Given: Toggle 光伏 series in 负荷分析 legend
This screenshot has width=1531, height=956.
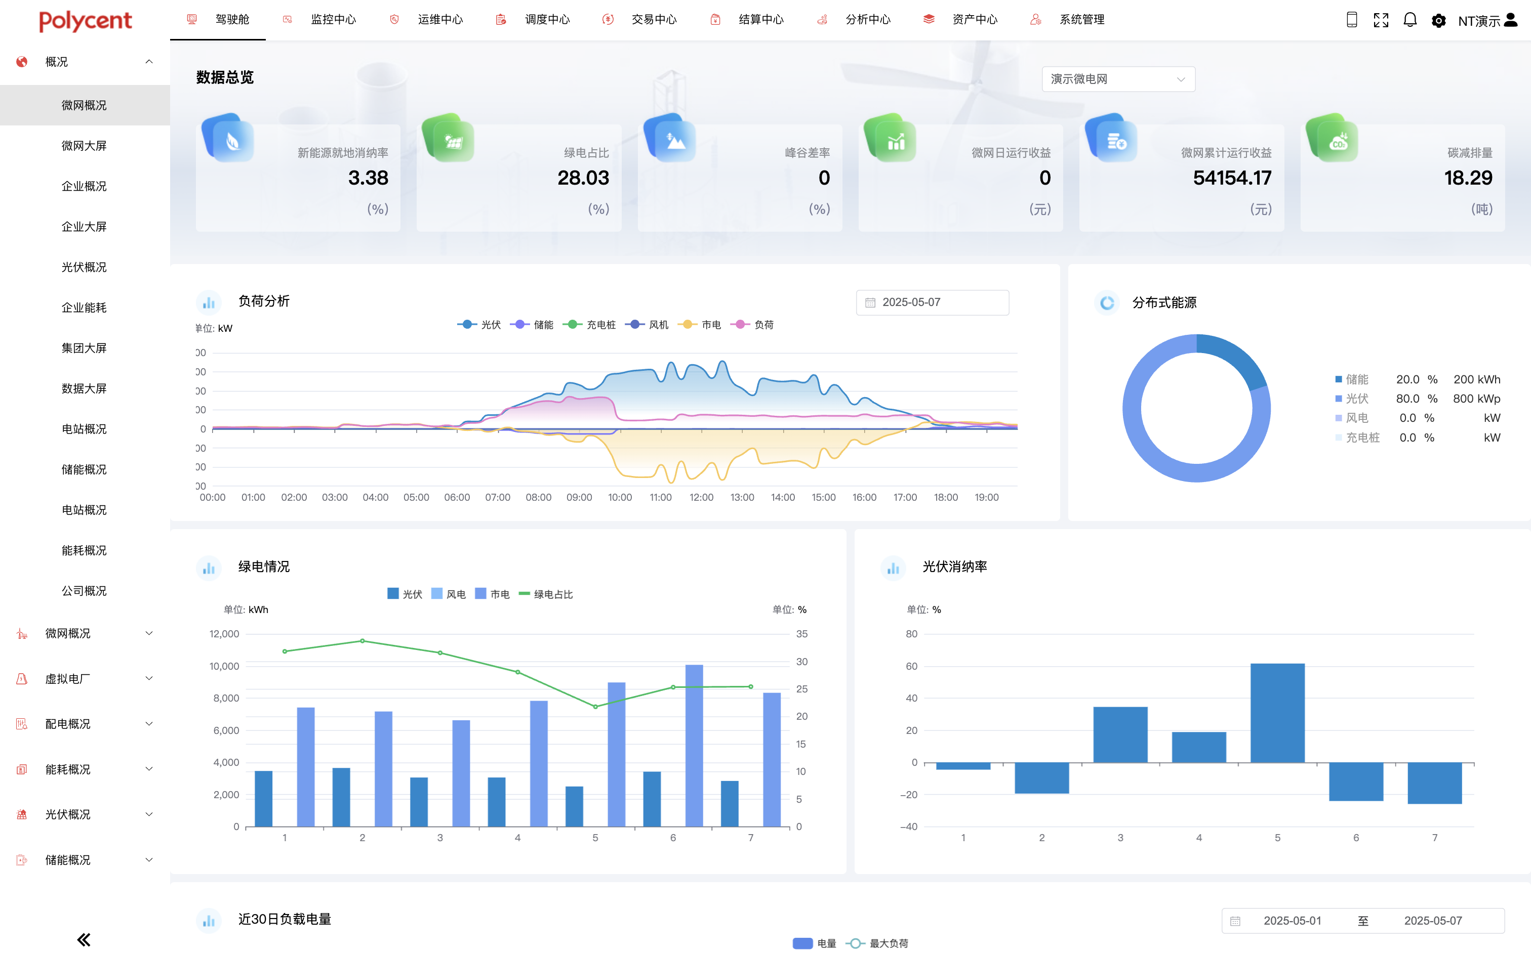Looking at the screenshot, I should coord(479,324).
